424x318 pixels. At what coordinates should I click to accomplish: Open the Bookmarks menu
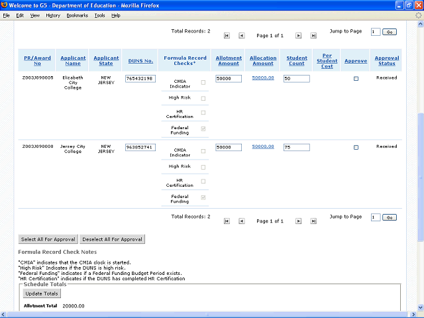tap(77, 15)
